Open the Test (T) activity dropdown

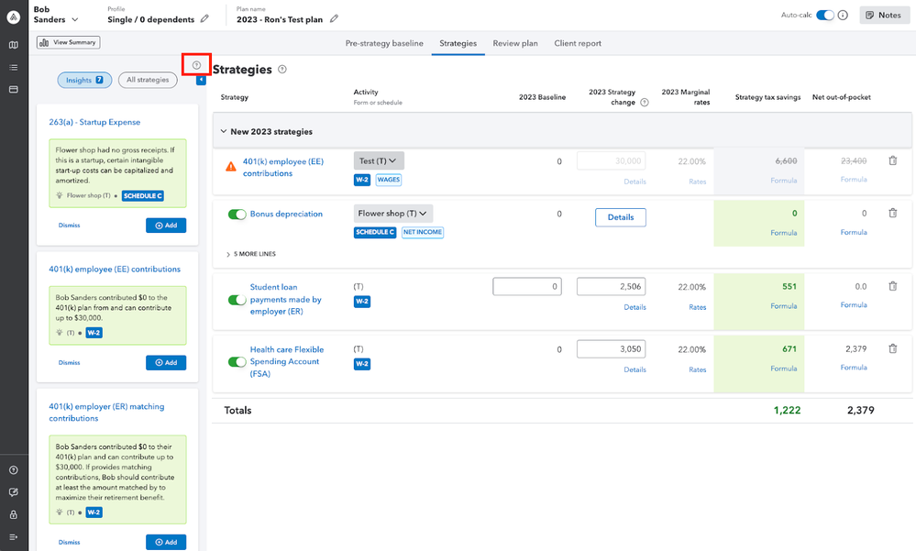tap(378, 161)
